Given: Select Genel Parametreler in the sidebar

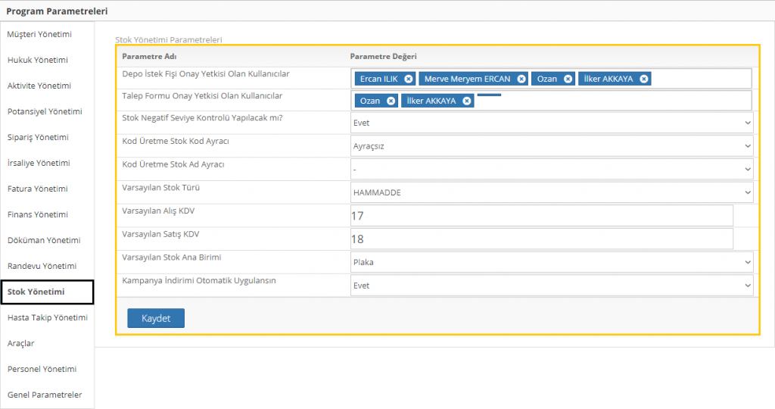Looking at the screenshot, I should point(45,395).
